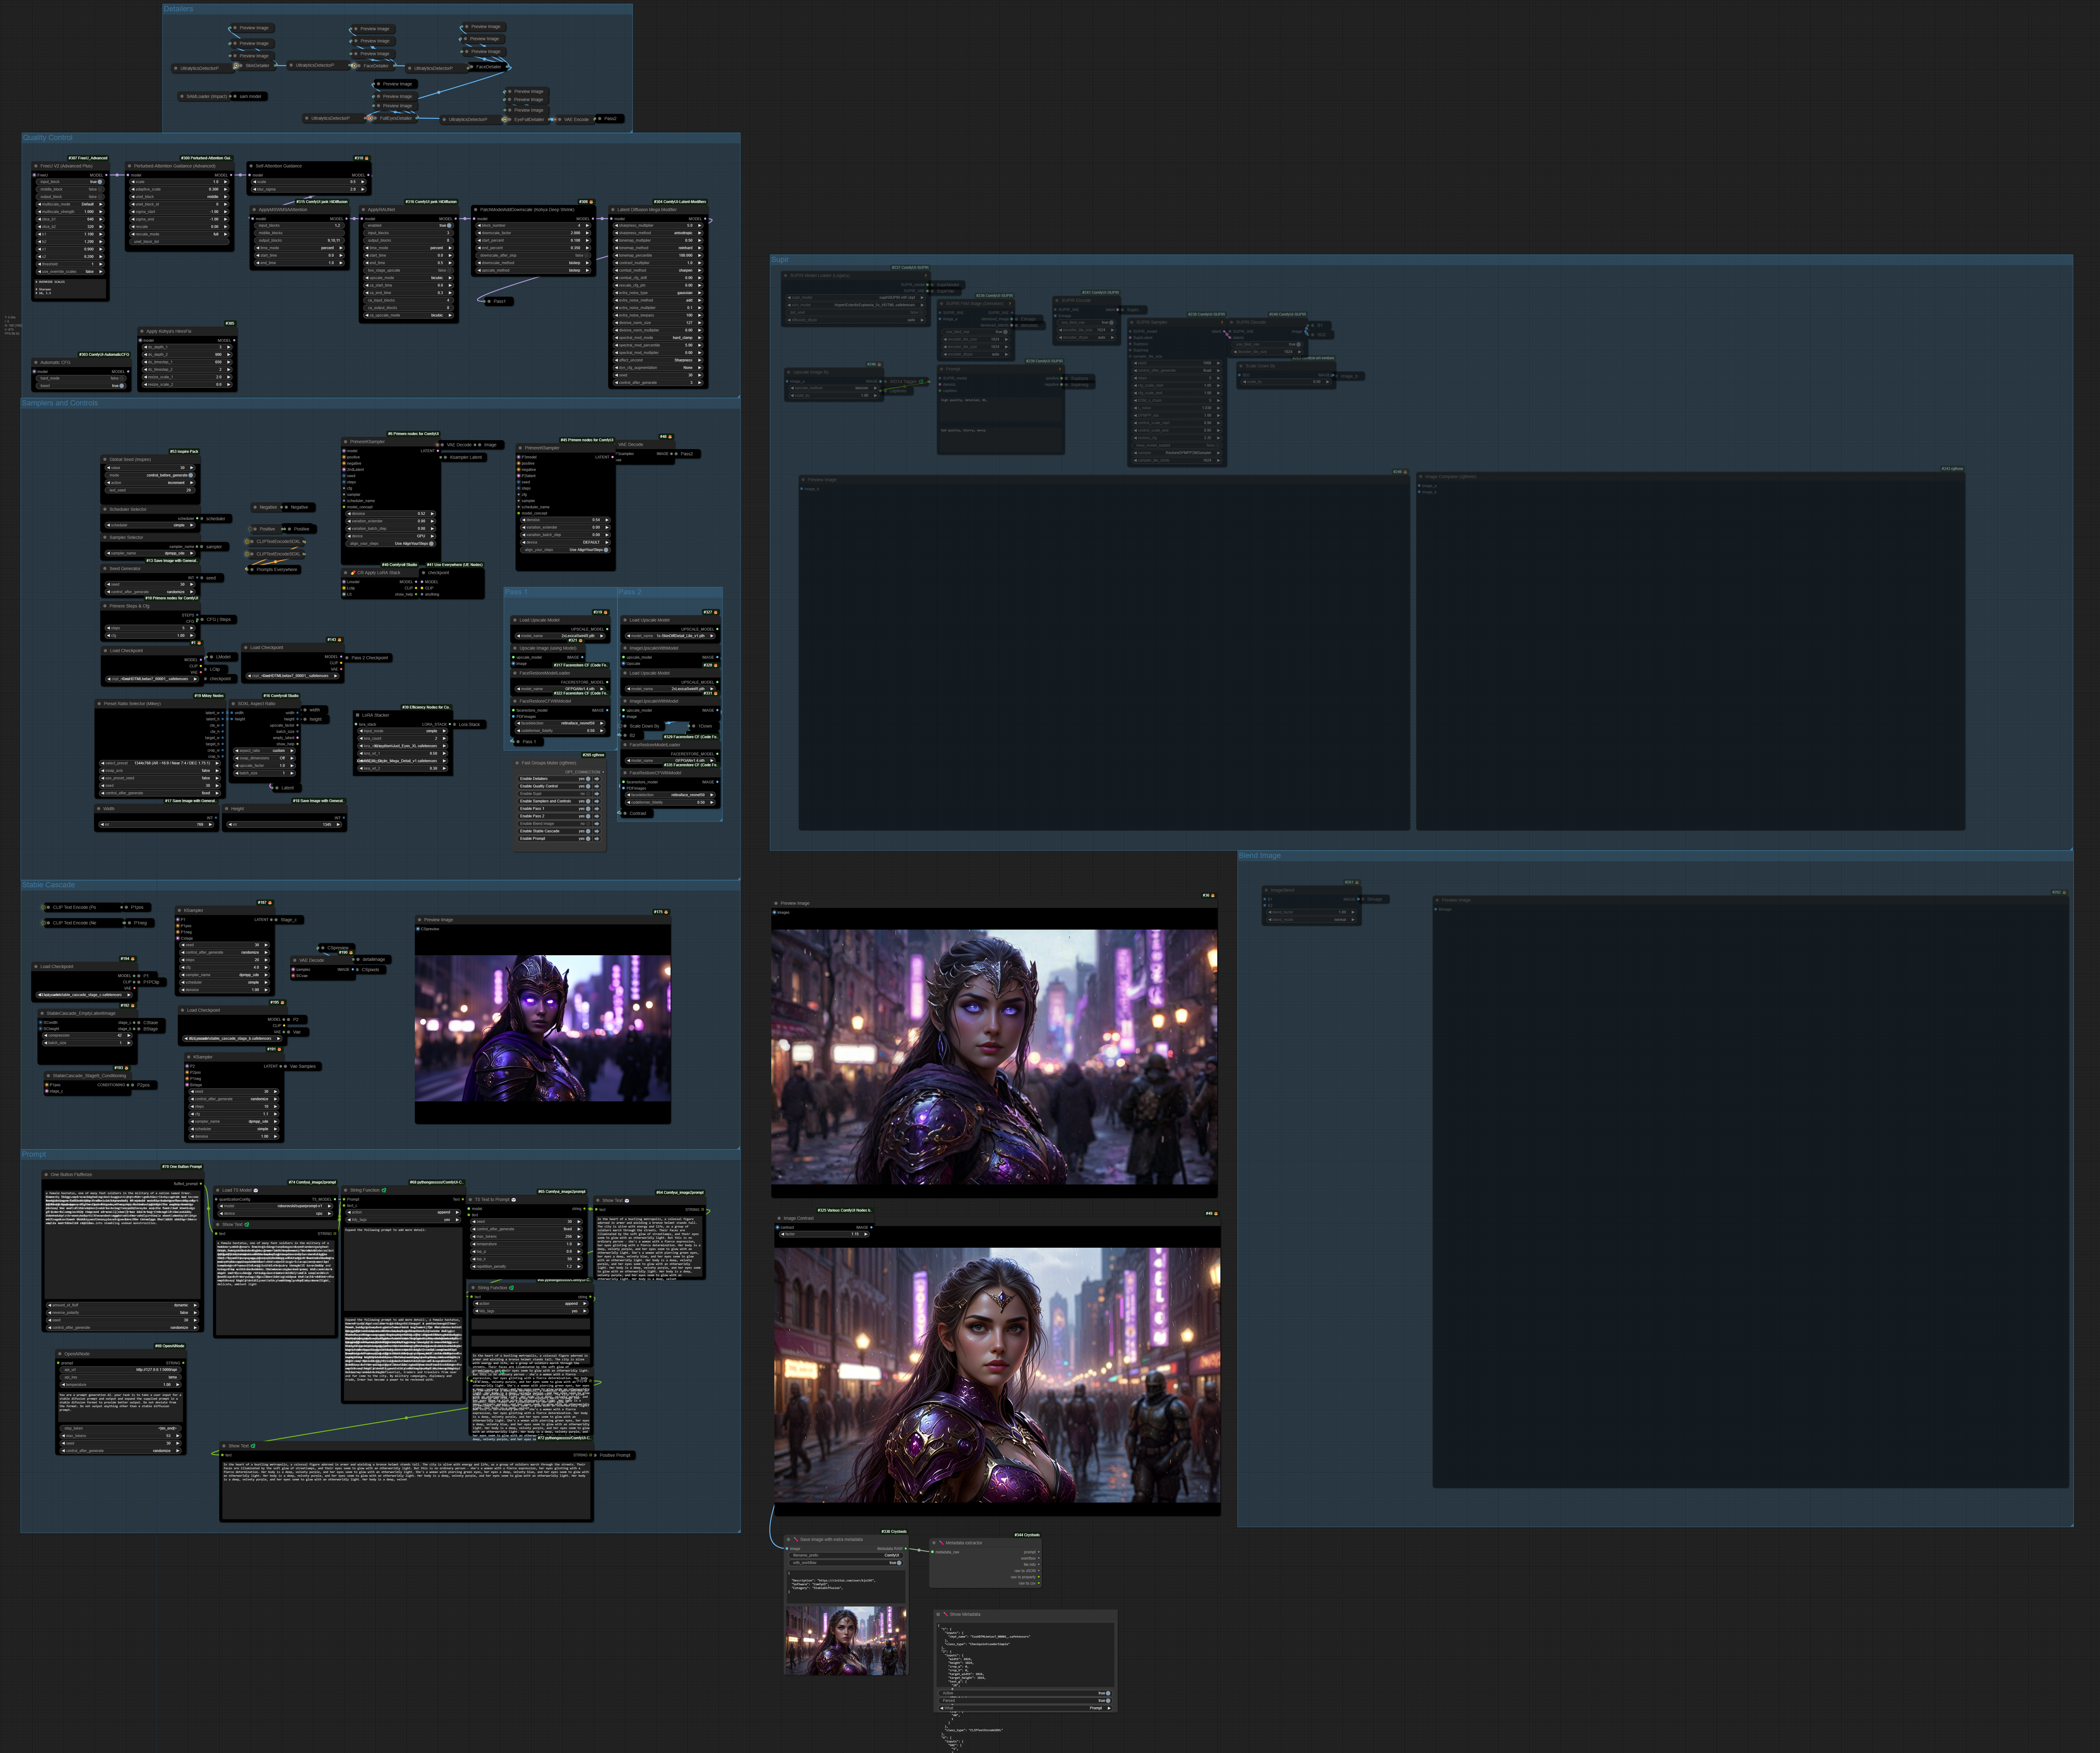Open amount_of_fluff dropdown in One Button Flufferize

123,1305
